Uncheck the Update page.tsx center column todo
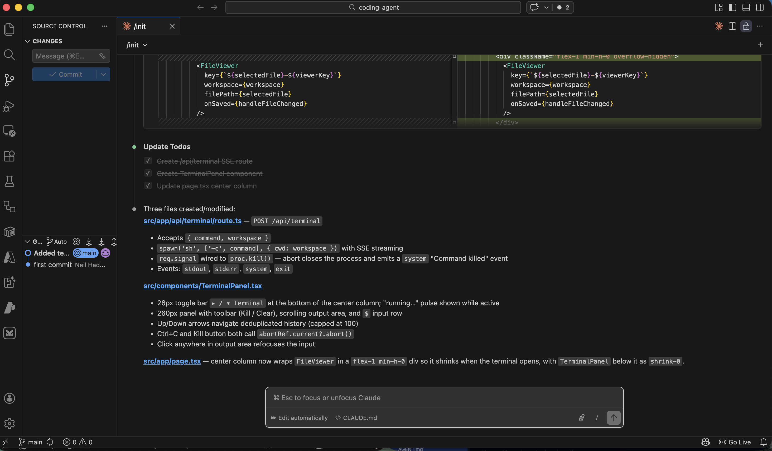The width and height of the screenshot is (772, 451). pos(148,185)
